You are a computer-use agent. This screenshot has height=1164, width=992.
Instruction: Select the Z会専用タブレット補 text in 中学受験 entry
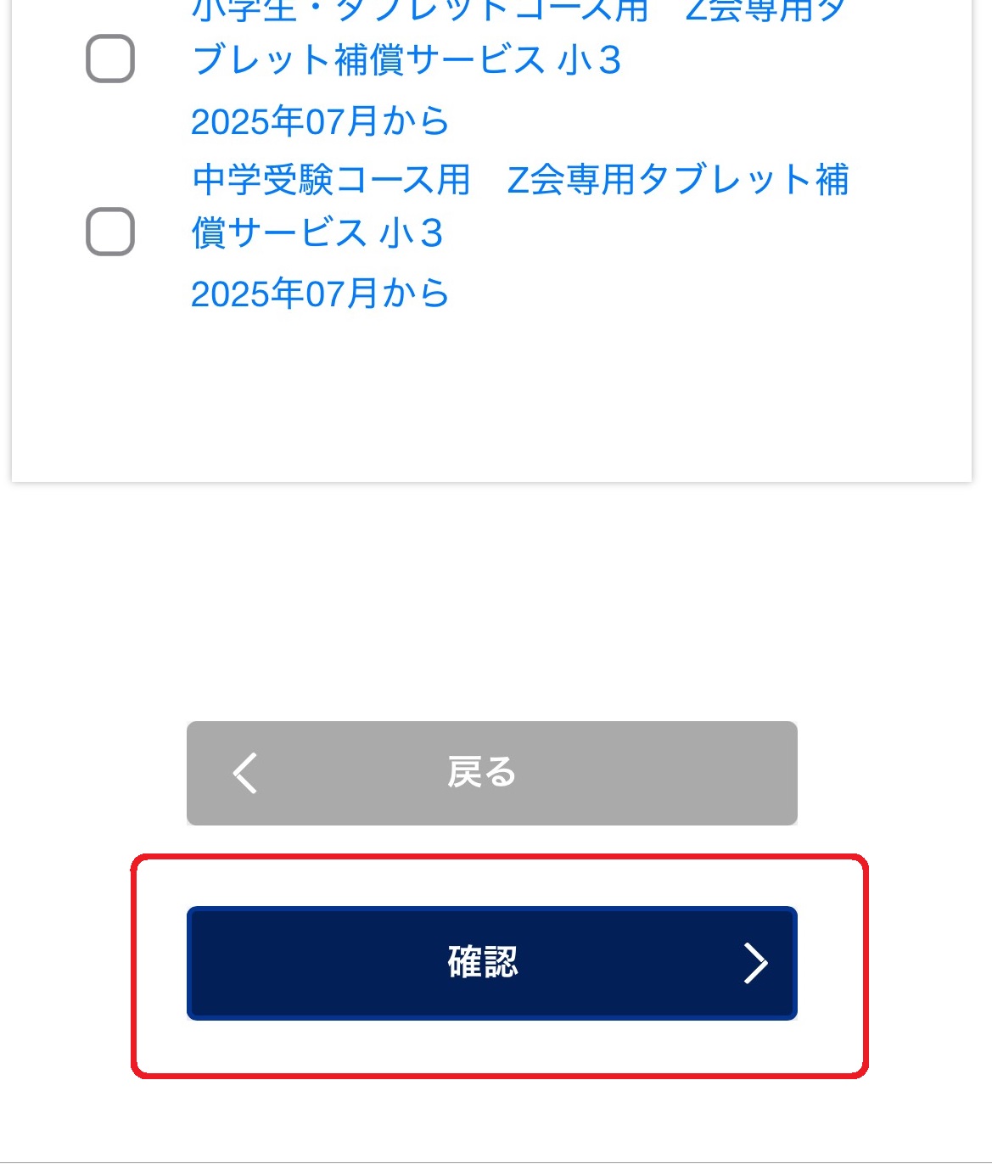pyautogui.click(x=678, y=180)
